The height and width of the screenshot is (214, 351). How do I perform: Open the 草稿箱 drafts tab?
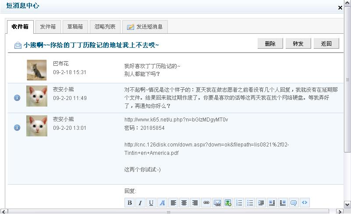[75, 27]
